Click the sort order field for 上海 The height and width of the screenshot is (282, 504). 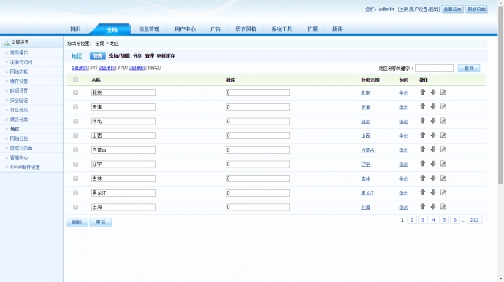tap(257, 207)
